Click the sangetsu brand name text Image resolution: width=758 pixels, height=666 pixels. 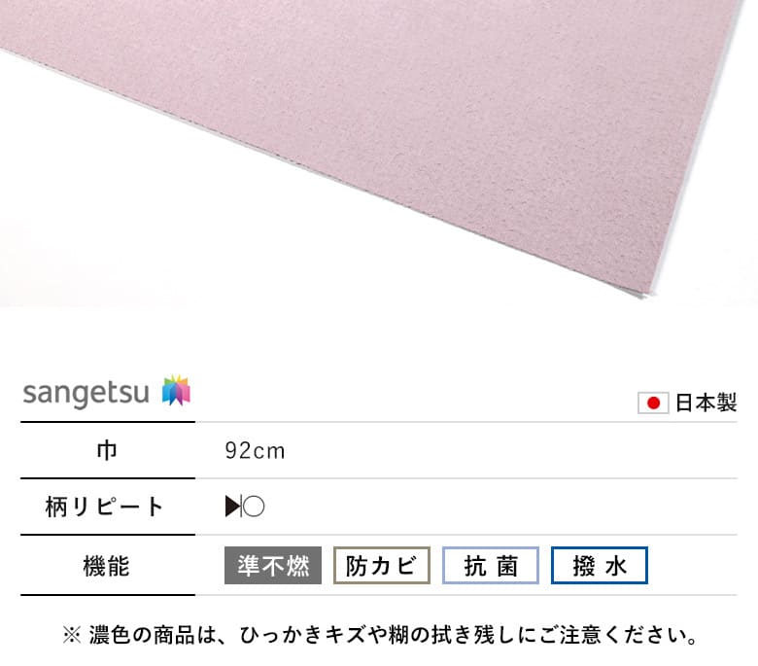click(x=86, y=393)
